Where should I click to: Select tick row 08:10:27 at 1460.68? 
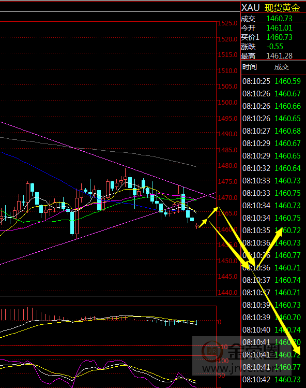(x=272, y=131)
